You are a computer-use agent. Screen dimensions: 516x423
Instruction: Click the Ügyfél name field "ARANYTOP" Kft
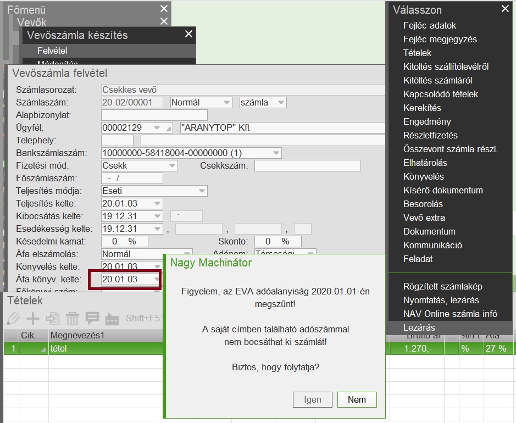point(282,127)
